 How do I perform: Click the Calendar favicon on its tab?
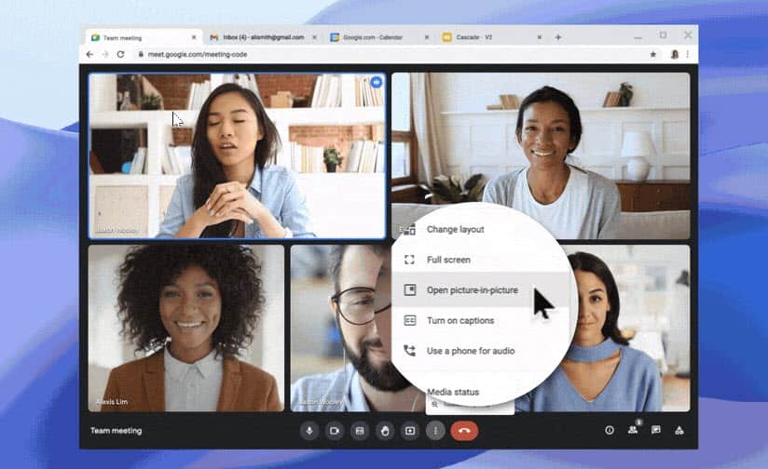click(335, 37)
